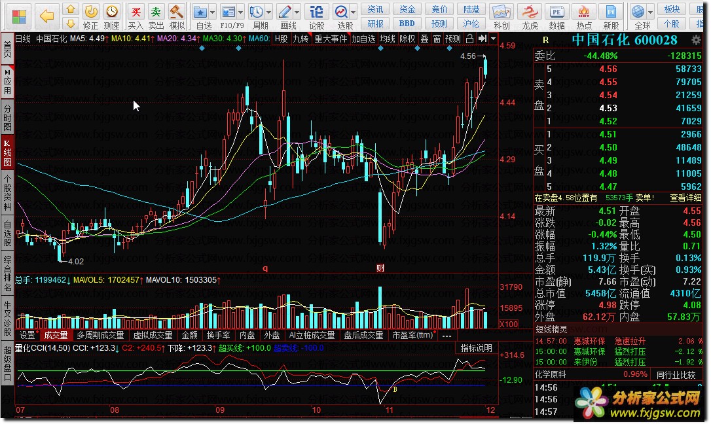Open the chart header dropdown arrow
The image size is (711, 424).
493,39
